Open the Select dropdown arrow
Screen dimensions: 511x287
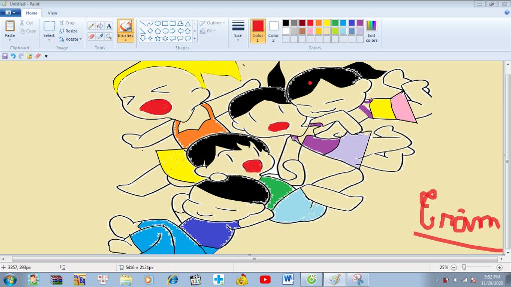click(49, 40)
